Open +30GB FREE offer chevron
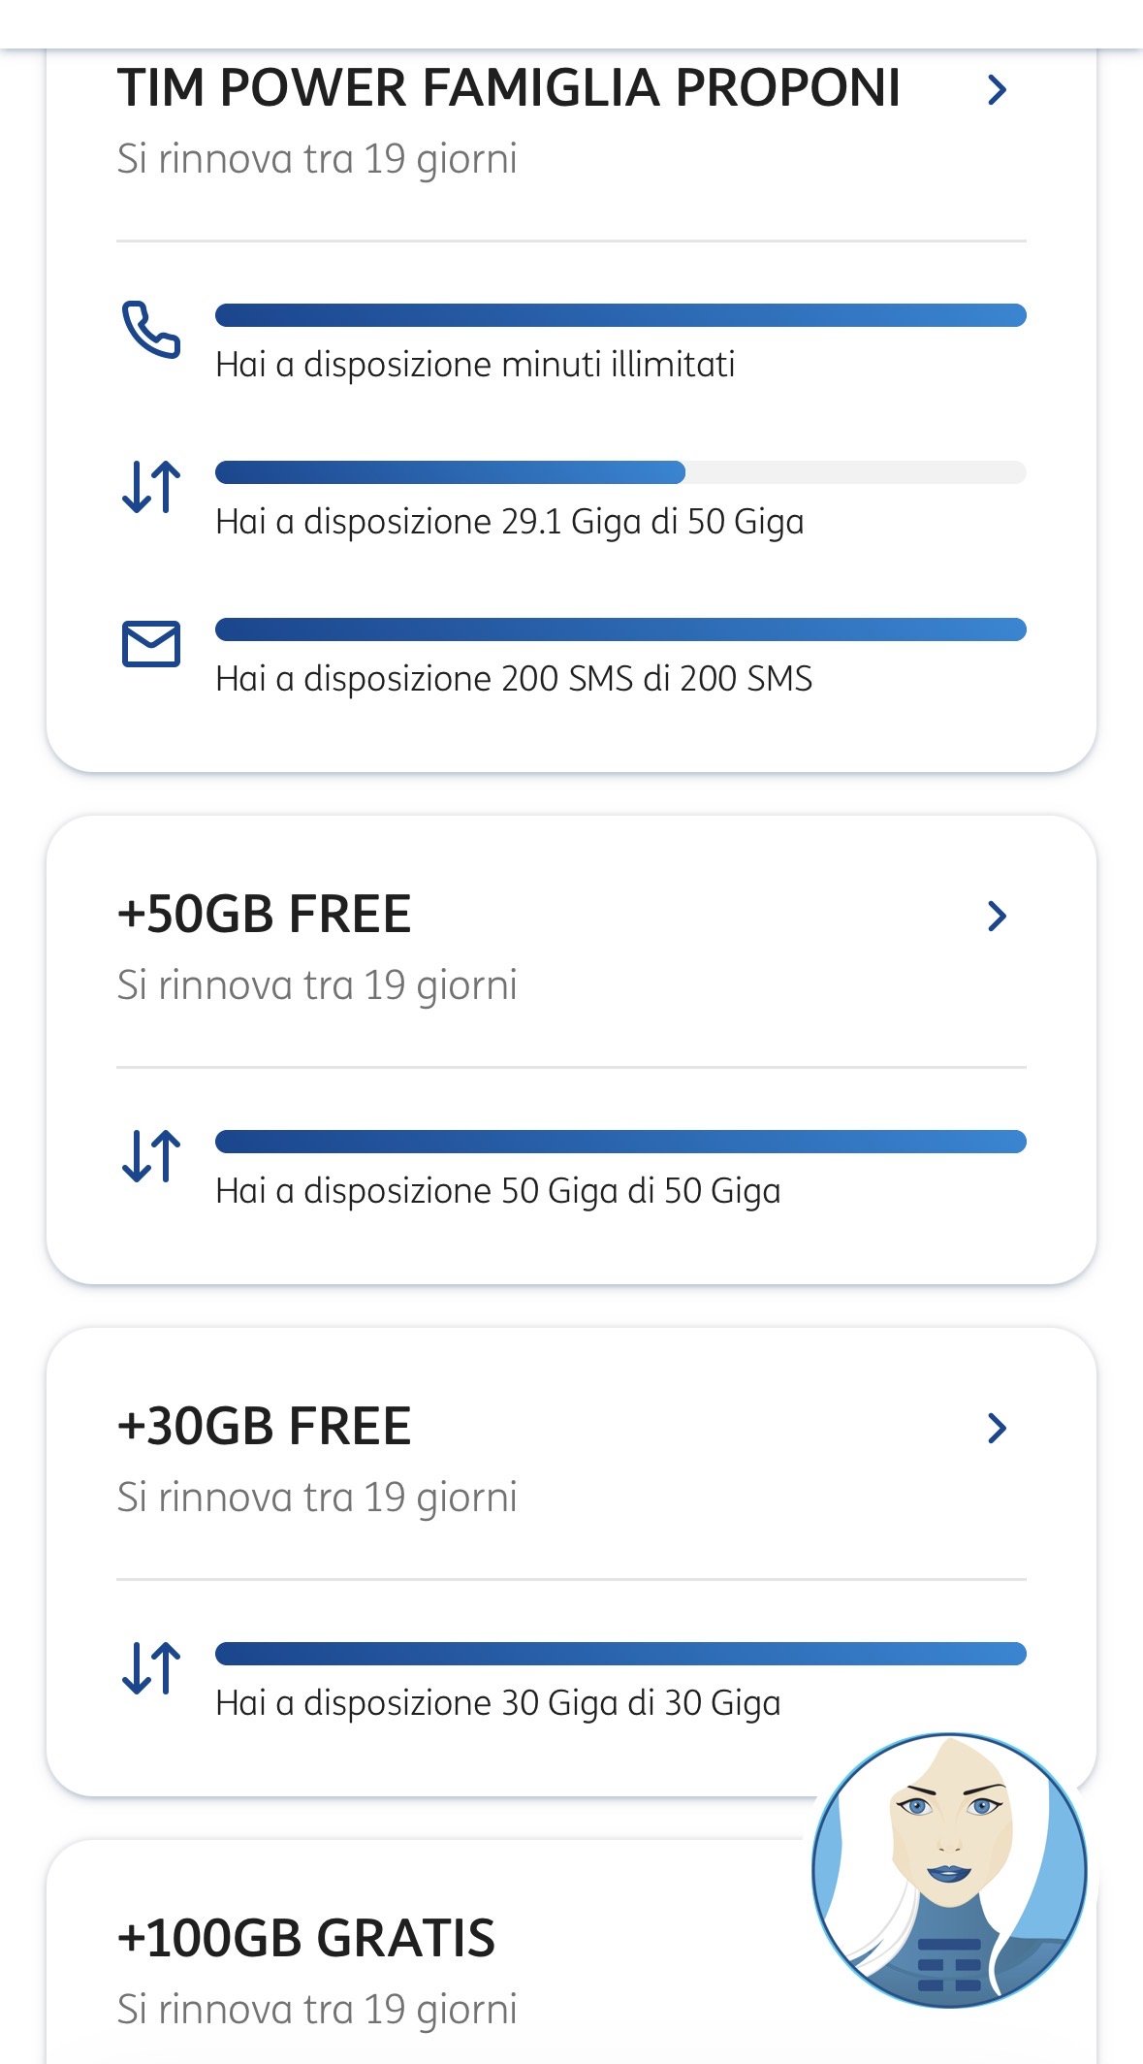This screenshot has width=1143, height=2064. point(997,1428)
